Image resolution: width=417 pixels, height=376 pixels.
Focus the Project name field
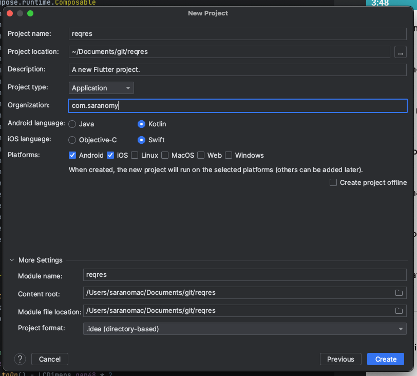[x=237, y=34]
